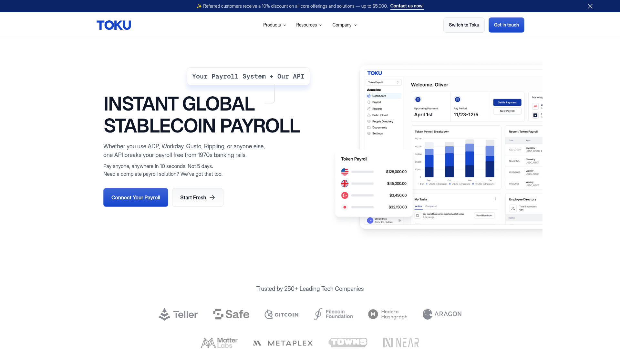Switch to the Active tab in My Tasks
Viewport: 620px width, 349px height.
coord(418,206)
